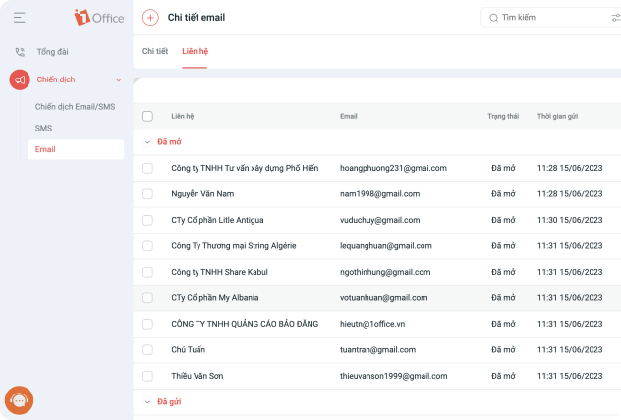Toggle the hamburger sidebar menu icon

click(19, 18)
